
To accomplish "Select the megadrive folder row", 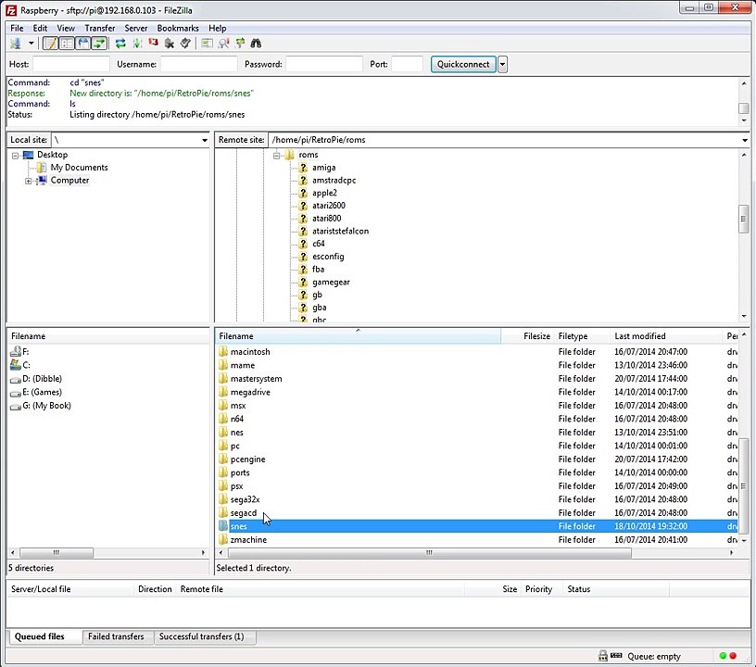I will [x=476, y=392].
